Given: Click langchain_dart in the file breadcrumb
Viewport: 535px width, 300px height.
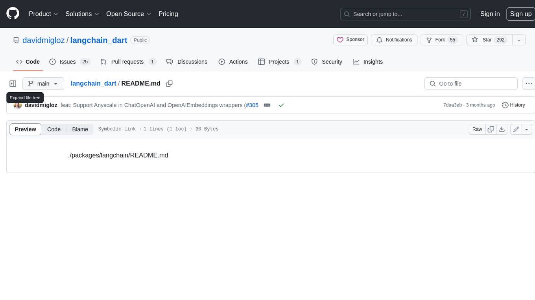Looking at the screenshot, I should point(93,83).
